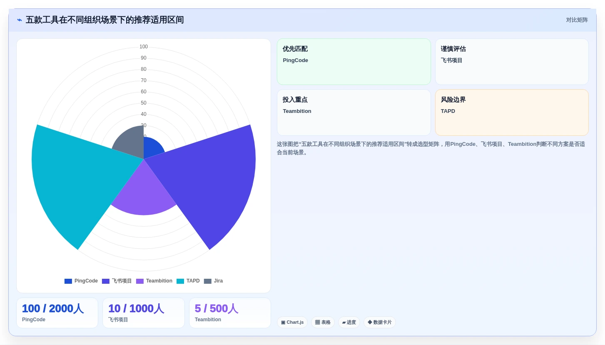Toggle Teambition legend color swatch

140,281
